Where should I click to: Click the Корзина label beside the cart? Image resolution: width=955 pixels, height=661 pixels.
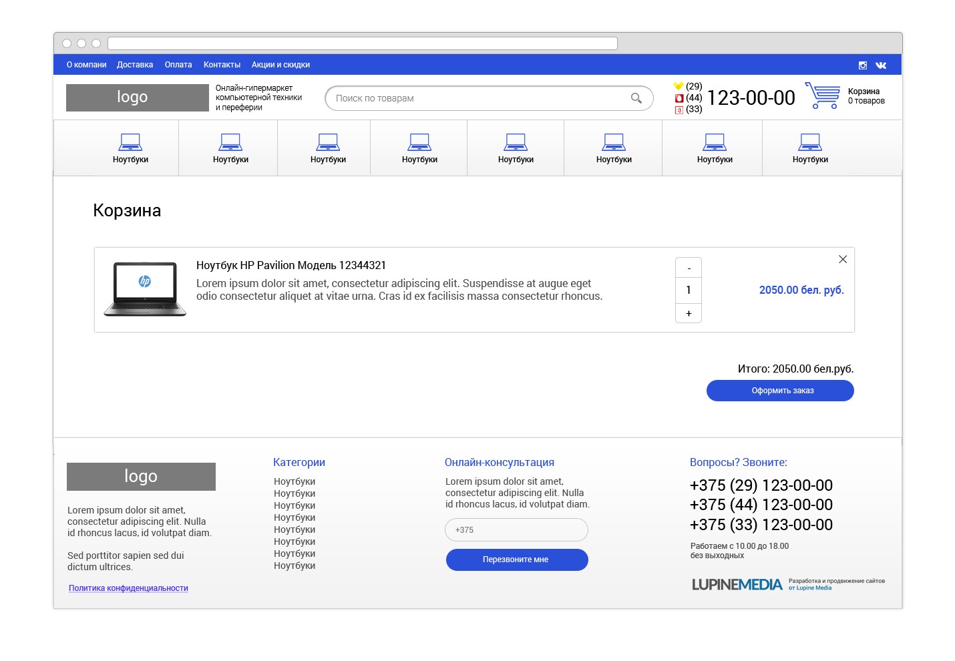pyautogui.click(x=864, y=91)
